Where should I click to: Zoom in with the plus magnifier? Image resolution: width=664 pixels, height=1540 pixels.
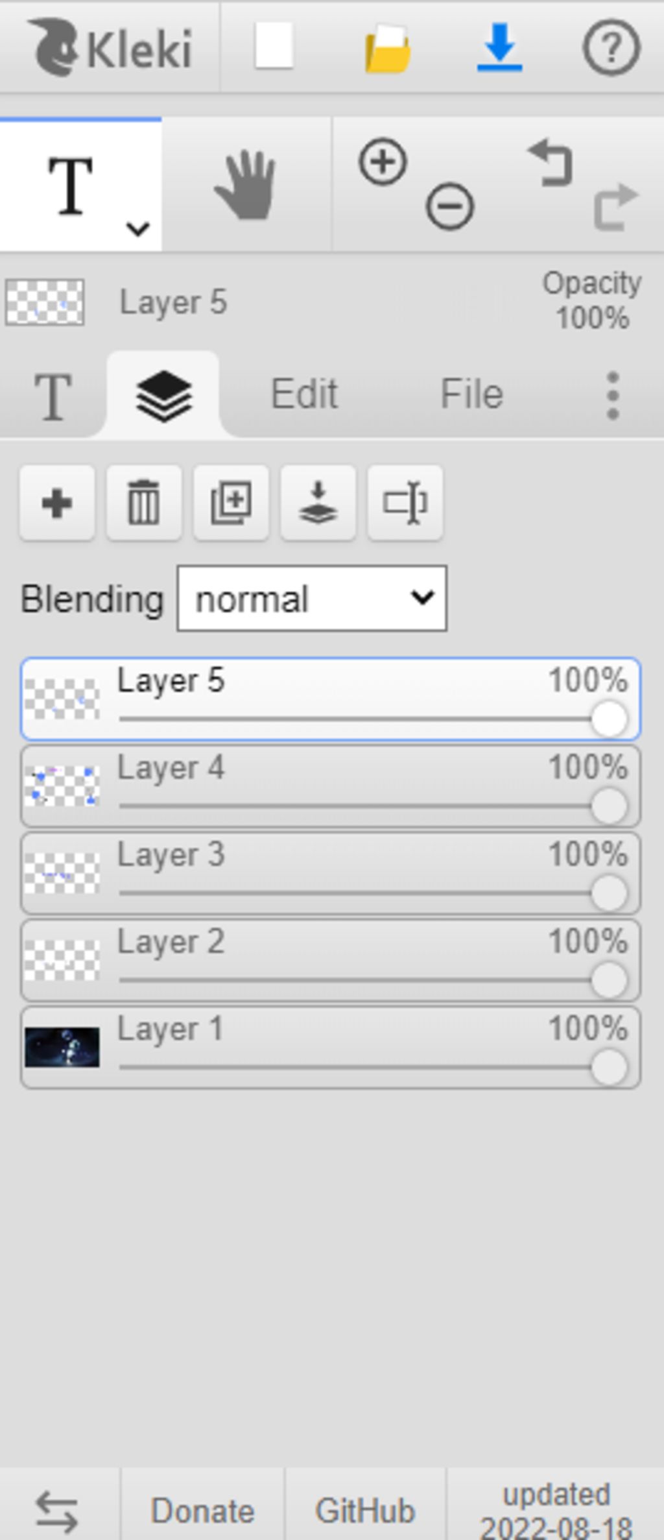(383, 162)
